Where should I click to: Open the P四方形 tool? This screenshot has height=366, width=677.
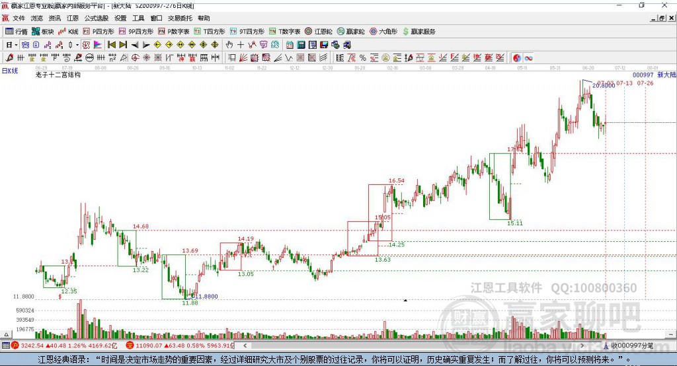(x=99, y=32)
